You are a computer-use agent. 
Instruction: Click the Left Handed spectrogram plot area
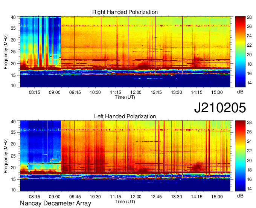point(125,156)
